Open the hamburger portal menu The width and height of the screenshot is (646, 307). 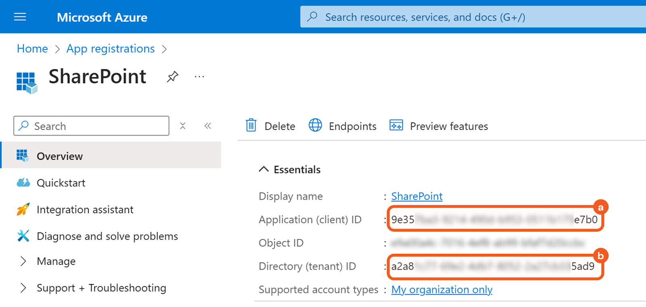[x=20, y=17]
